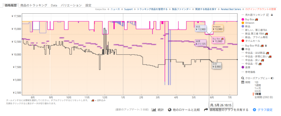The height and width of the screenshot is (116, 281).
Task: Click the share arrow icon
Action: pyautogui.click(x=206, y=110)
